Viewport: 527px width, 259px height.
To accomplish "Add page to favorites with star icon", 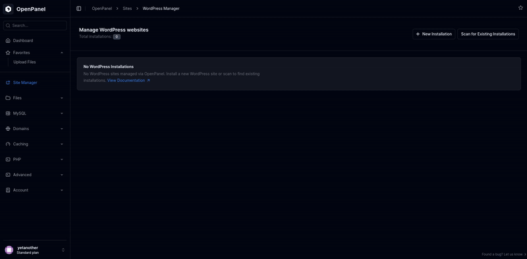I will click(520, 8).
